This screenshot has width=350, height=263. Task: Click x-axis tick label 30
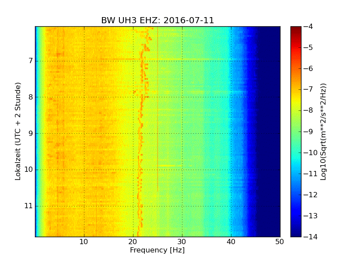182,242
